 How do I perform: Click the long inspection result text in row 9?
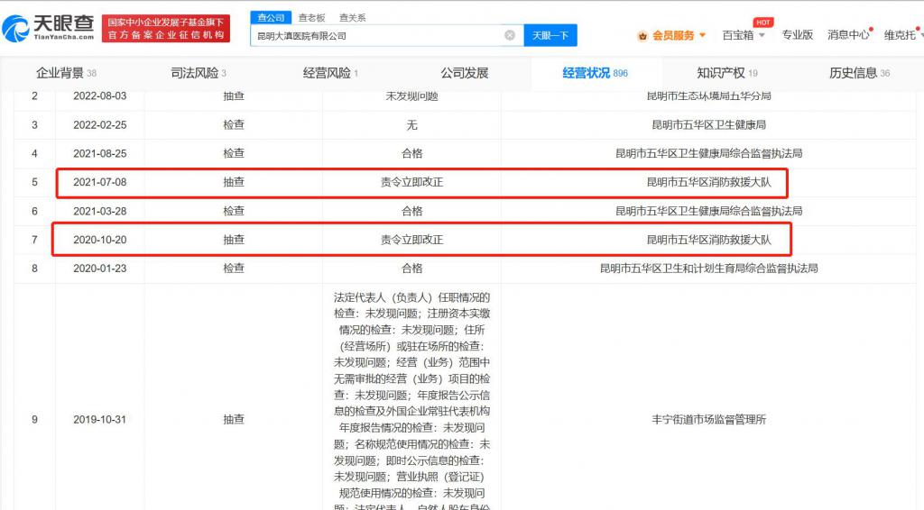click(411, 400)
